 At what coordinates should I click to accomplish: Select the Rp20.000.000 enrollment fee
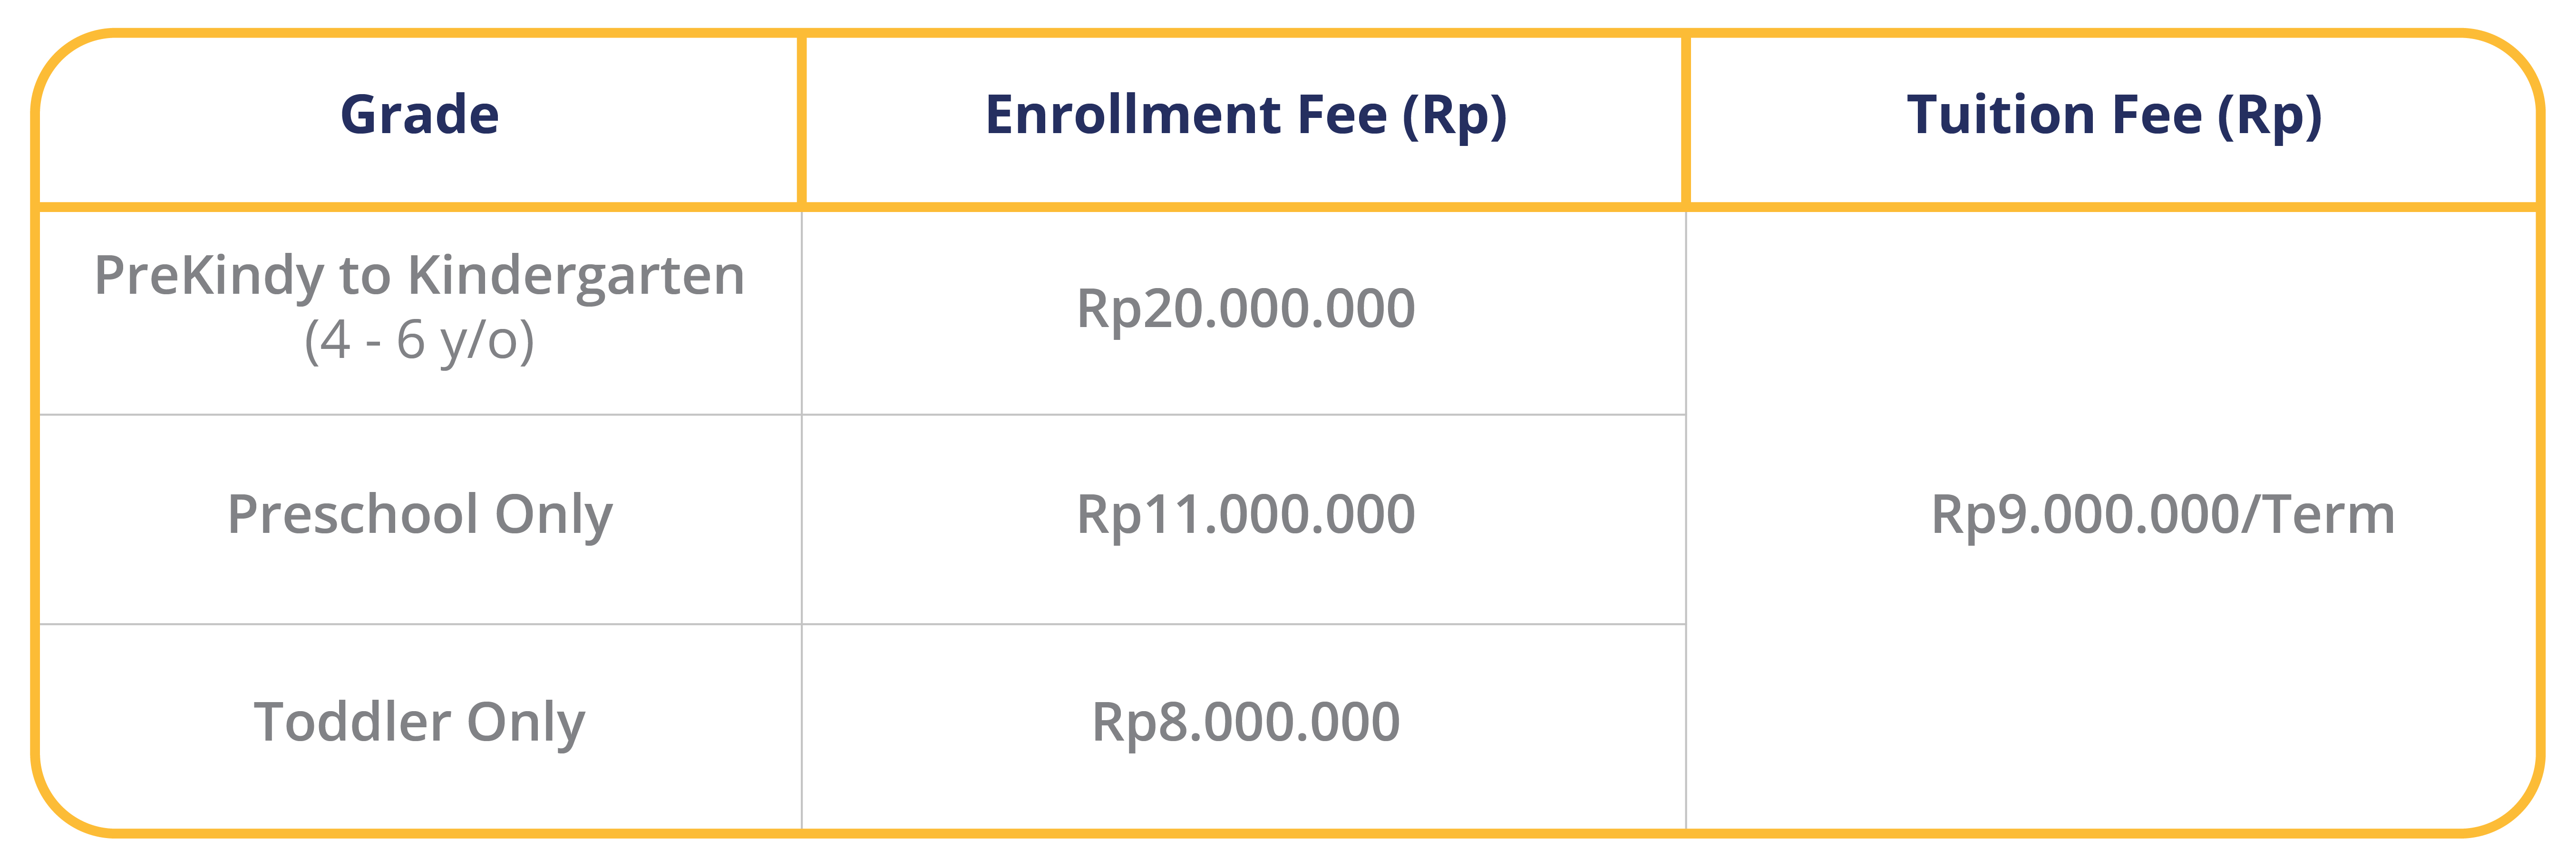1245,309
